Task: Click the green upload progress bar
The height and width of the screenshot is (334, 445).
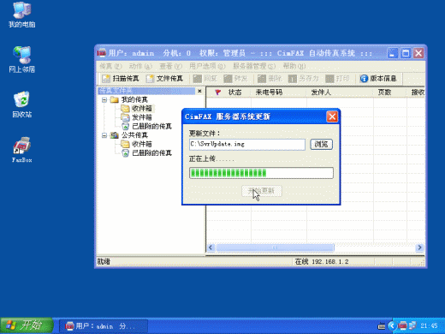Action: coord(261,173)
